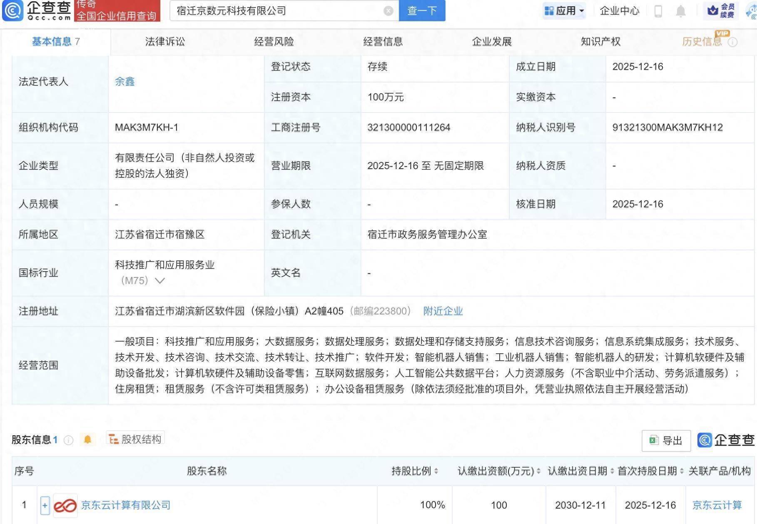This screenshot has width=757, height=524.
Task: Expand the 应用 dropdown menu
Action: (x=565, y=11)
